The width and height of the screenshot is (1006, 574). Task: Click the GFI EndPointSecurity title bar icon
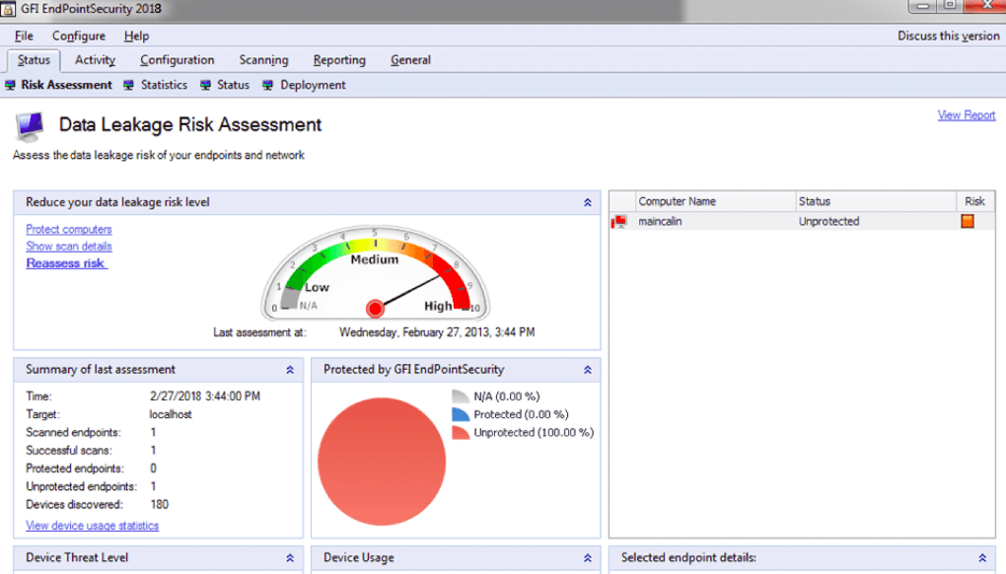(8, 9)
